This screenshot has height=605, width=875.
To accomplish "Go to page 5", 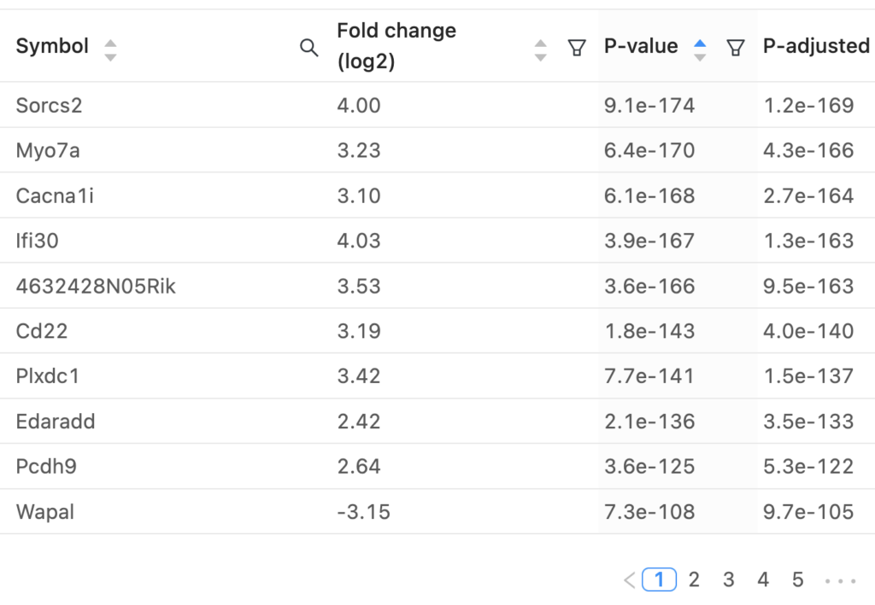I will (x=797, y=580).
